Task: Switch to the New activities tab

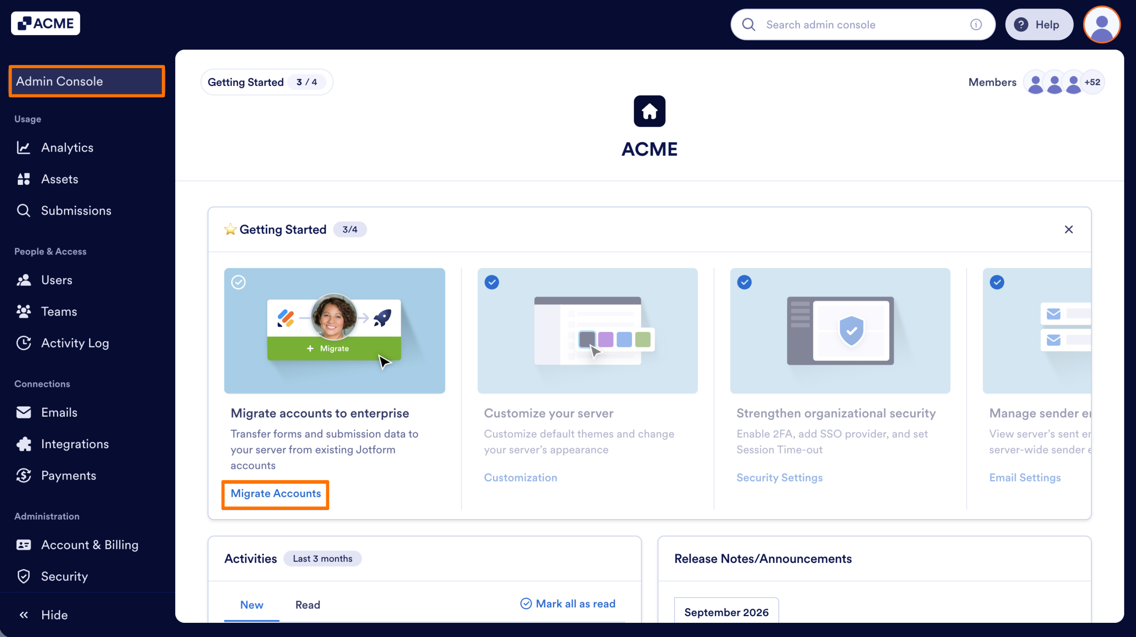Action: (252, 605)
